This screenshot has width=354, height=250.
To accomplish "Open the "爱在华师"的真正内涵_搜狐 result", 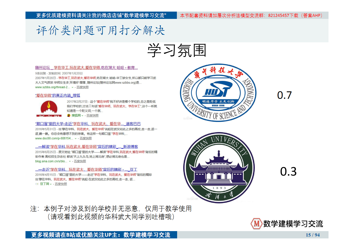I will click(58, 95).
